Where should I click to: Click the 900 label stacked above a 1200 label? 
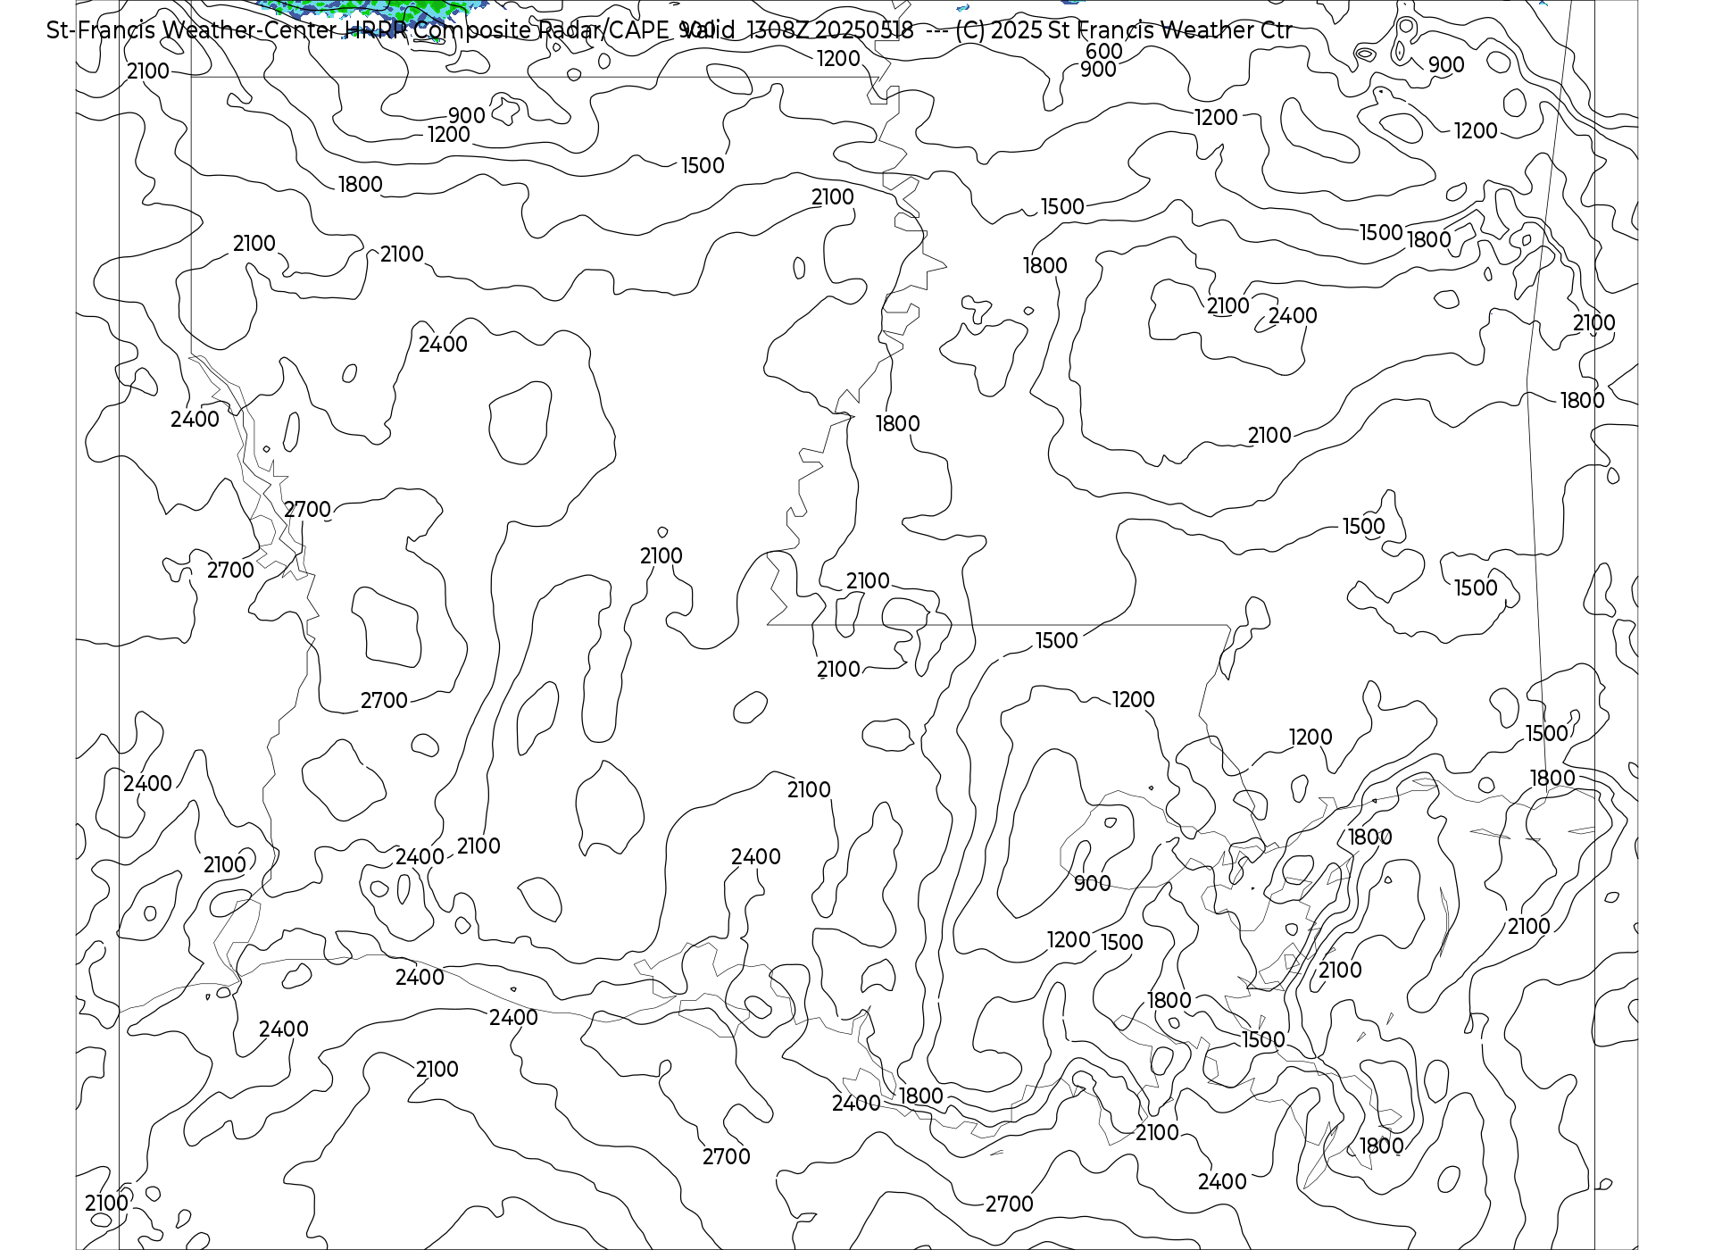(467, 116)
